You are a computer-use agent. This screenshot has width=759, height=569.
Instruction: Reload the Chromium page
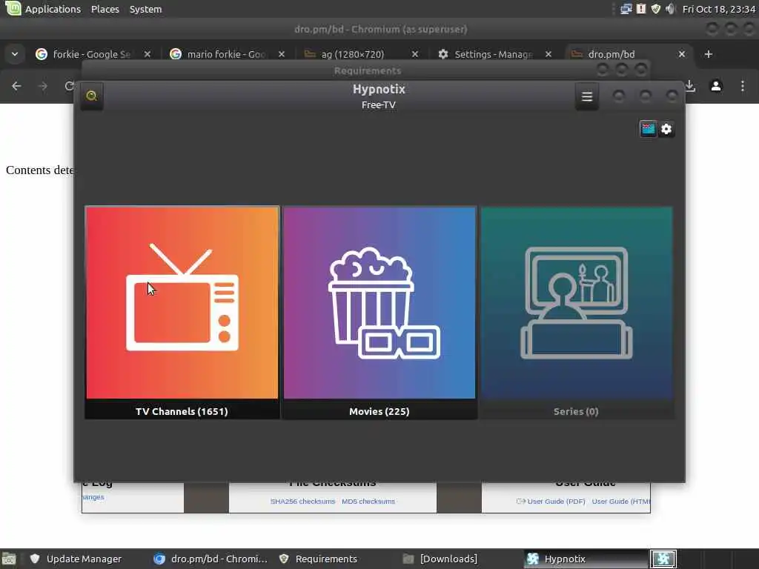pos(69,86)
